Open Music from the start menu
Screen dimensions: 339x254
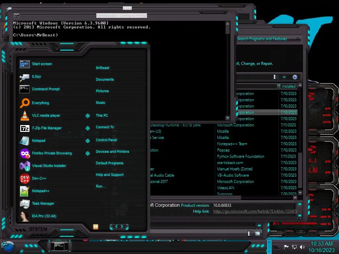(101, 103)
